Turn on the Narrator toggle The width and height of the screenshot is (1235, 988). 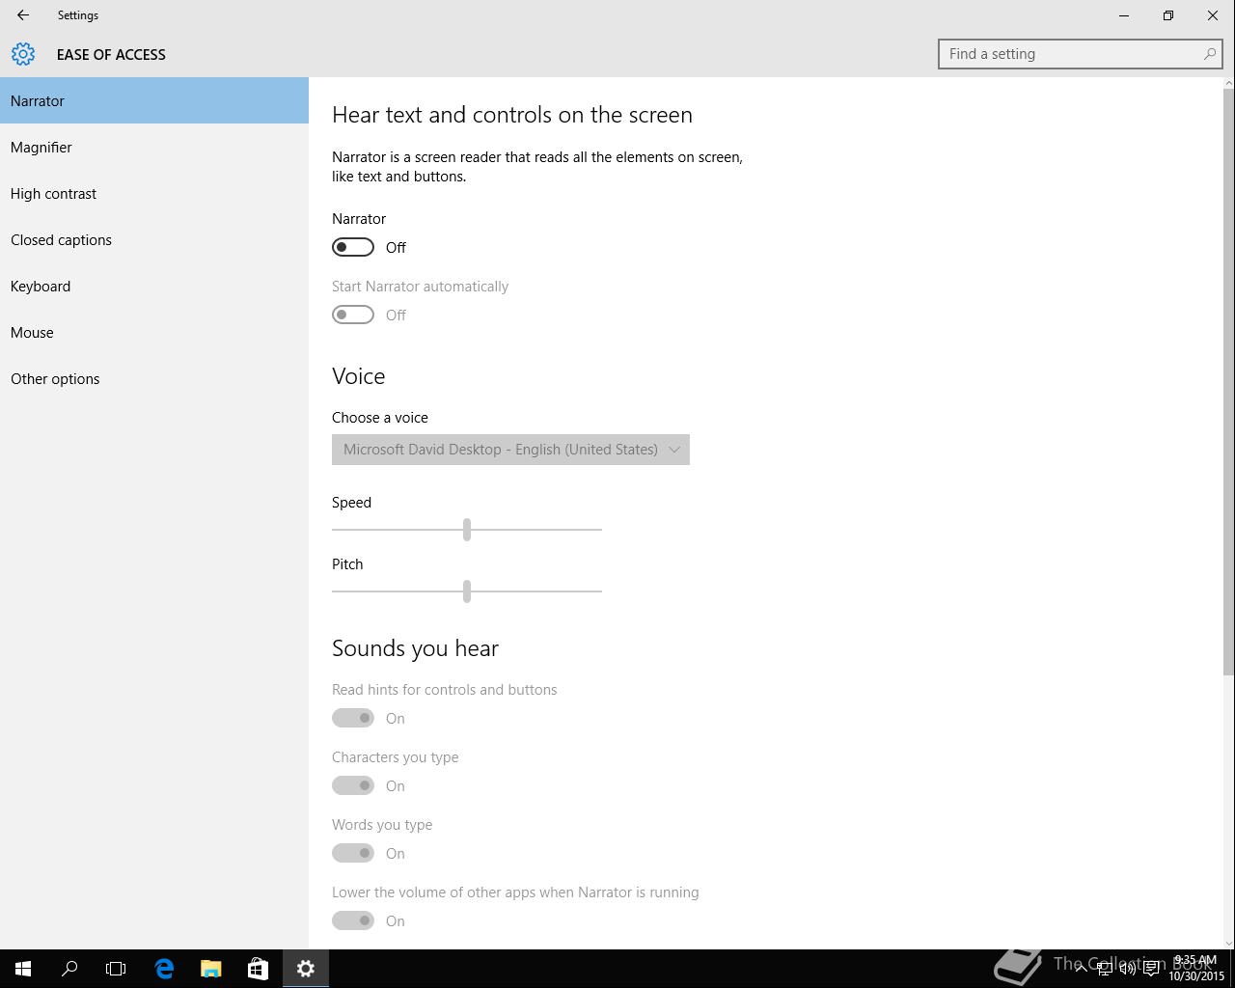353,247
